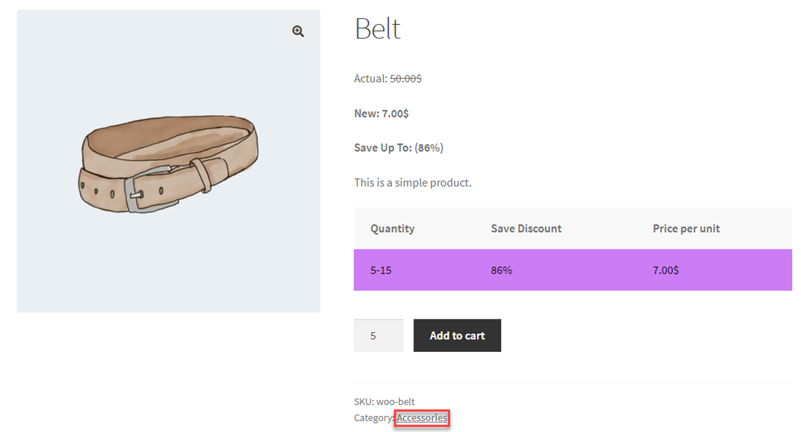Viewport: 801px width, 432px height.
Task: Click the magnifier zoom icon on product image
Action: 298,31
